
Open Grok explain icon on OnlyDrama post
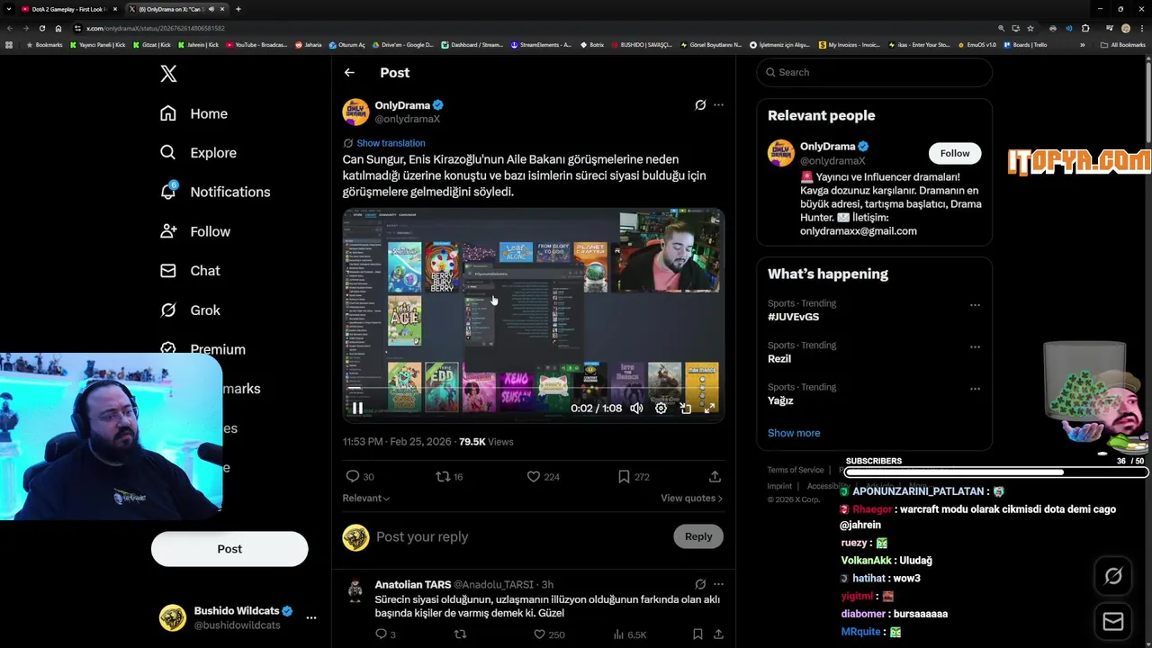coord(700,105)
